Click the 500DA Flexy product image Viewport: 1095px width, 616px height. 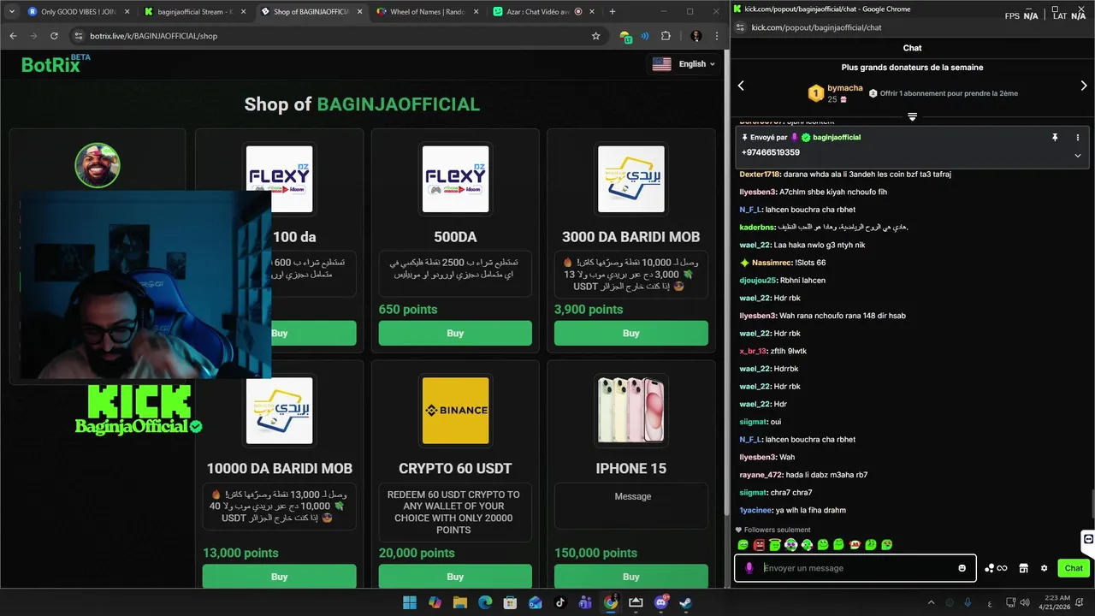coord(455,179)
